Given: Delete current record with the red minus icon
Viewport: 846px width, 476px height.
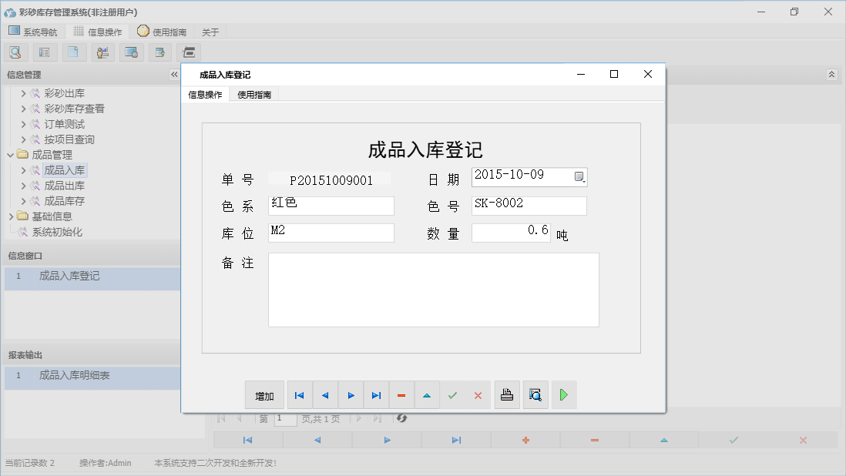Looking at the screenshot, I should tap(401, 394).
